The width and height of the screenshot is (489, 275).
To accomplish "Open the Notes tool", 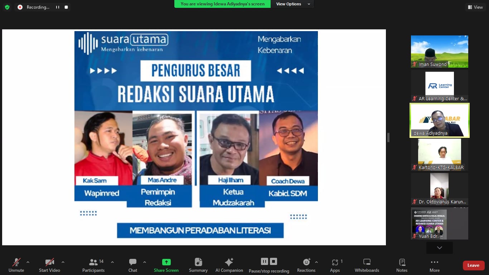I will pyautogui.click(x=402, y=265).
